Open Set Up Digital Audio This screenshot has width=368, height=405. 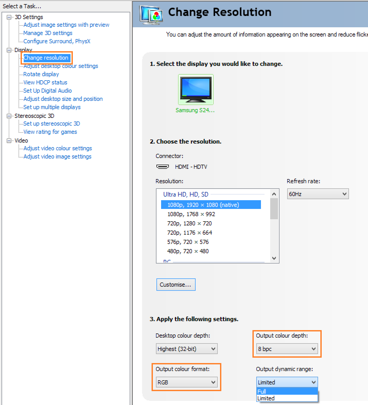(48, 91)
